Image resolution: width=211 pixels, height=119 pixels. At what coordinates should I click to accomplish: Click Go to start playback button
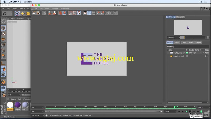pos(179,111)
